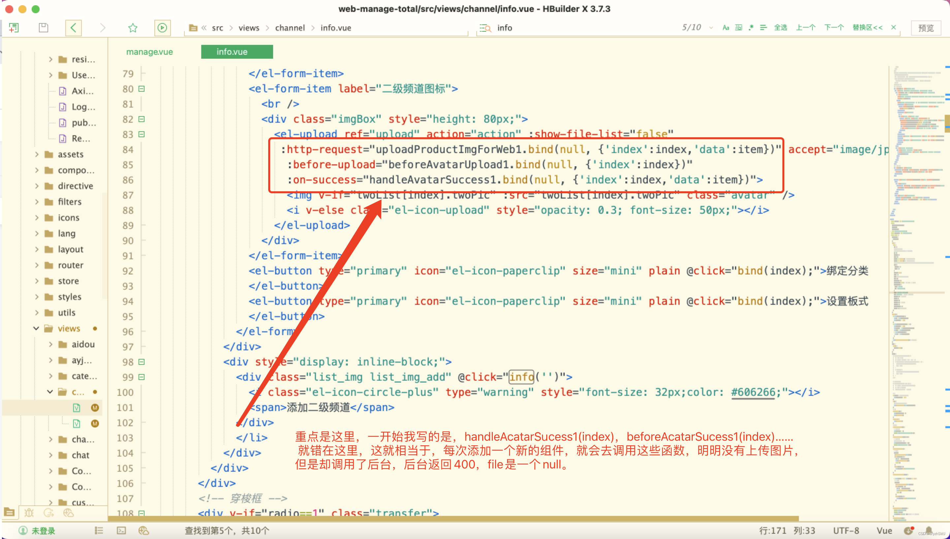Screen dimensions: 950x539
Task: Save the file with the save icon
Action: 43,27
